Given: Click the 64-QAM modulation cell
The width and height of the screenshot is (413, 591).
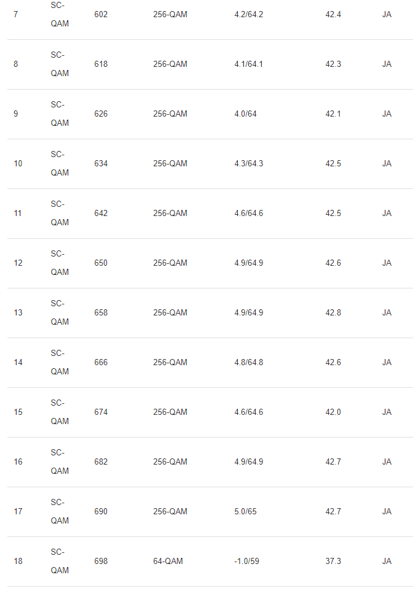Looking at the screenshot, I should pyautogui.click(x=168, y=561).
